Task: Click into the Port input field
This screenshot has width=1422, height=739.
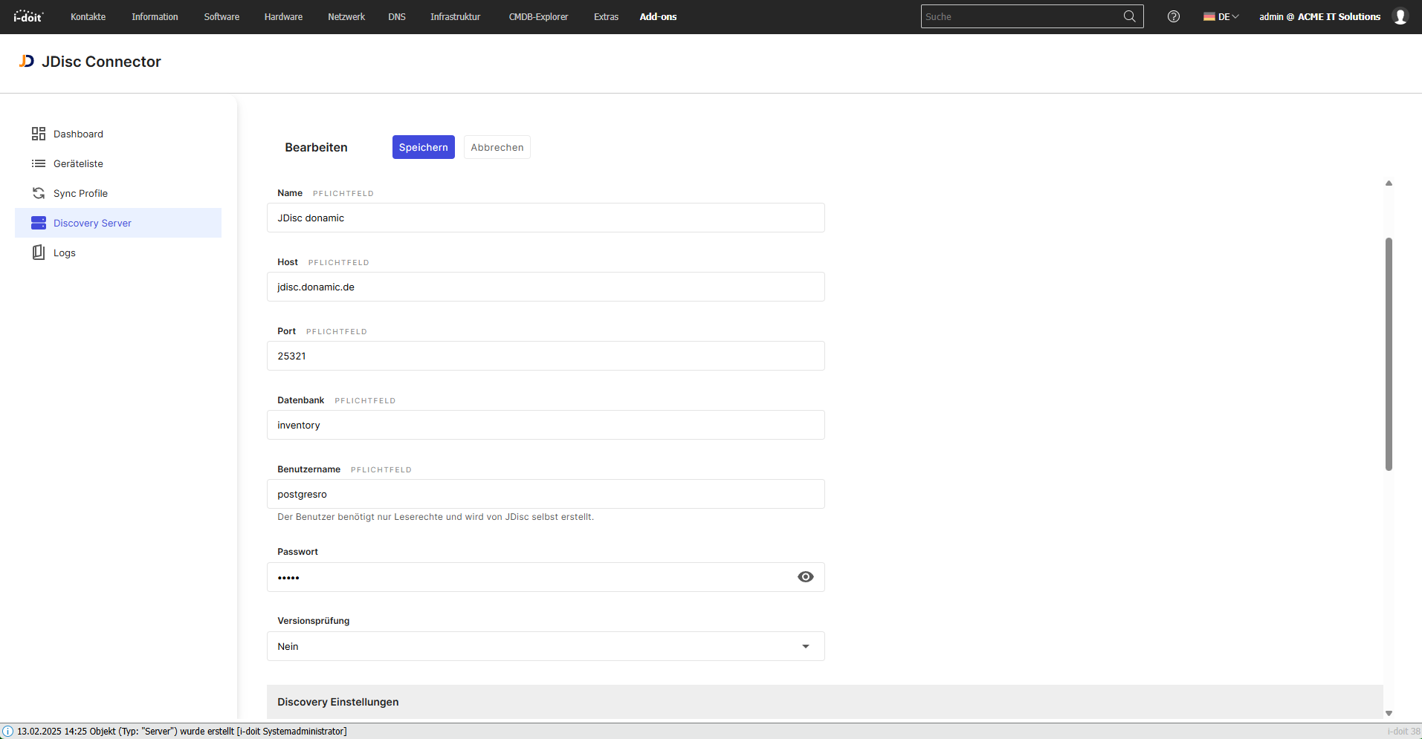Action: (546, 356)
